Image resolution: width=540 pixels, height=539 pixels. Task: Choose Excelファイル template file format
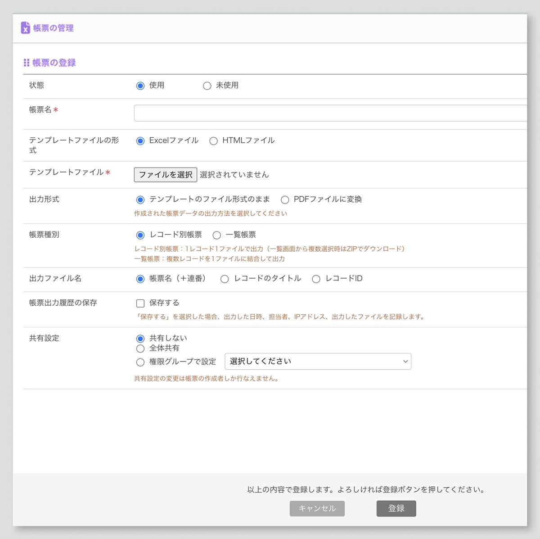point(140,140)
